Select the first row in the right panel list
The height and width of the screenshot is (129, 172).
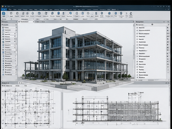point(151,28)
